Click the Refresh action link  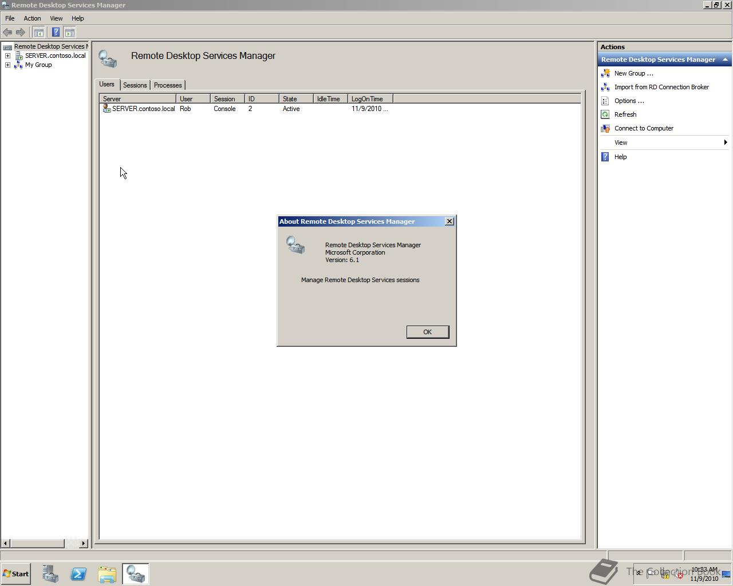coord(625,114)
